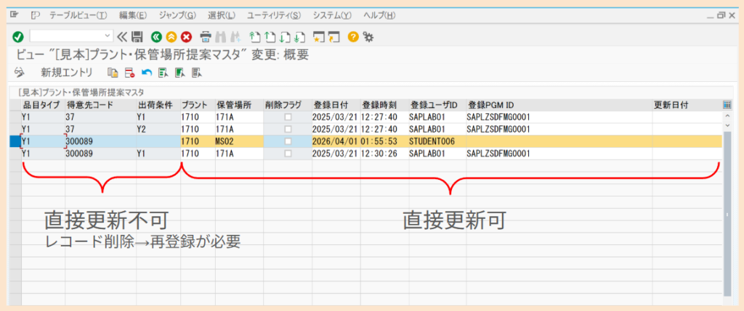Image resolution: width=744 pixels, height=311 pixels.
Task: Click the blue Undo Change arrow icon
Action: pos(146,72)
